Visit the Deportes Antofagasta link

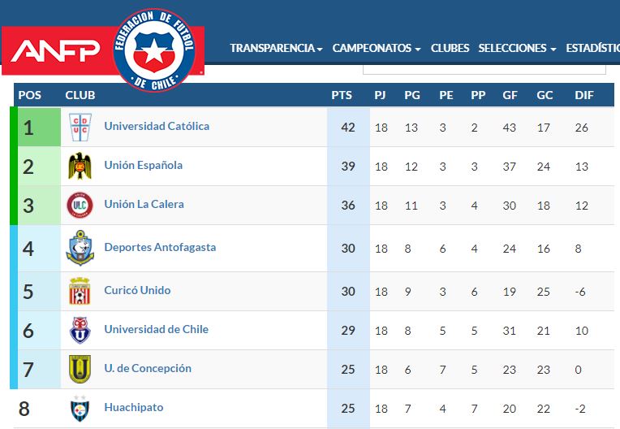click(160, 247)
